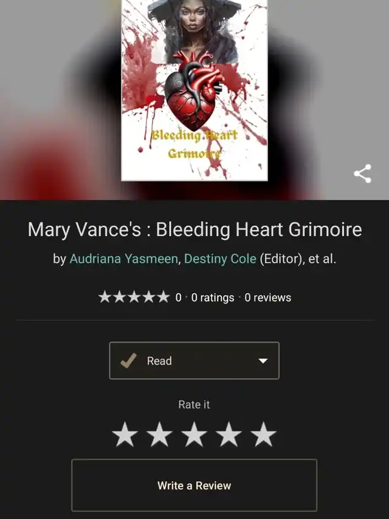Image resolution: width=389 pixels, height=519 pixels.
Task: Tap the share icon
Action: click(x=362, y=173)
